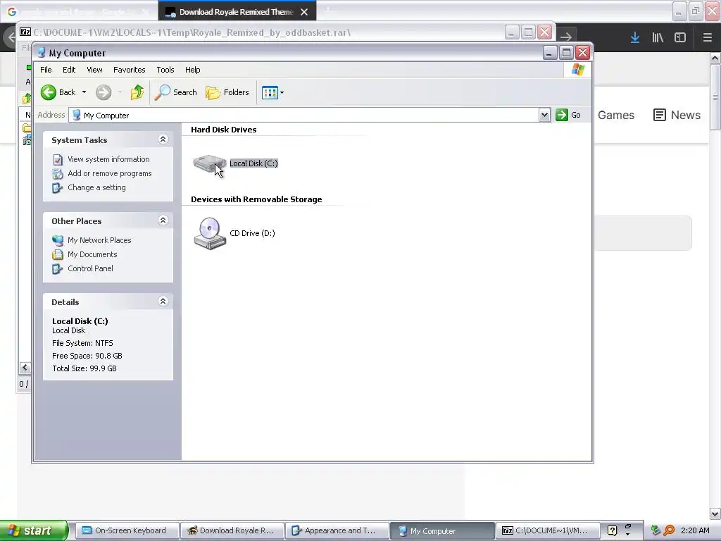Collapse the System Tasks panel
This screenshot has width=721, height=541.
[163, 139]
